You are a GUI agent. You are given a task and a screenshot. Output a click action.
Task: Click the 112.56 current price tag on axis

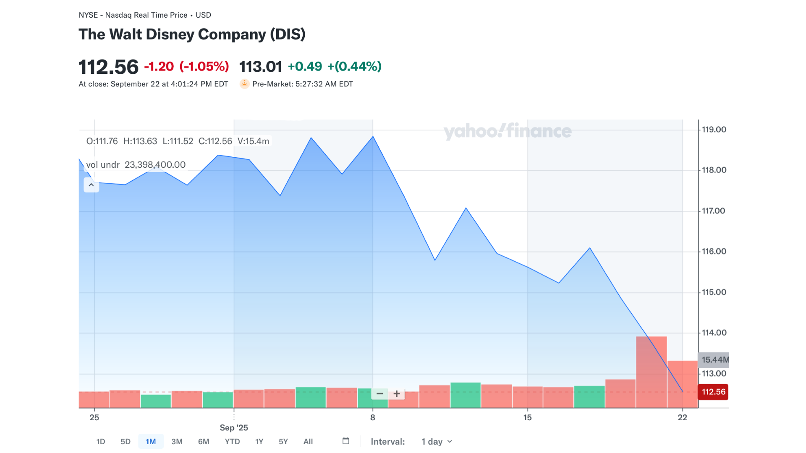tap(713, 392)
